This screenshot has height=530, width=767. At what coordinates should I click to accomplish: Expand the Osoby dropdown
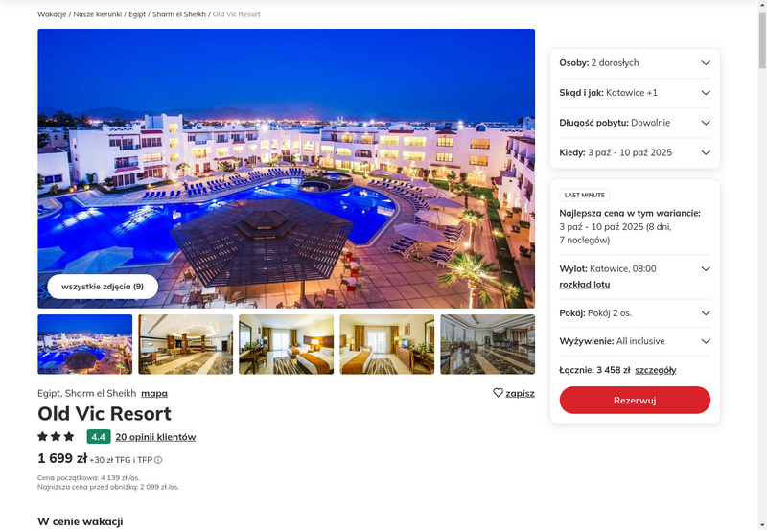(635, 62)
